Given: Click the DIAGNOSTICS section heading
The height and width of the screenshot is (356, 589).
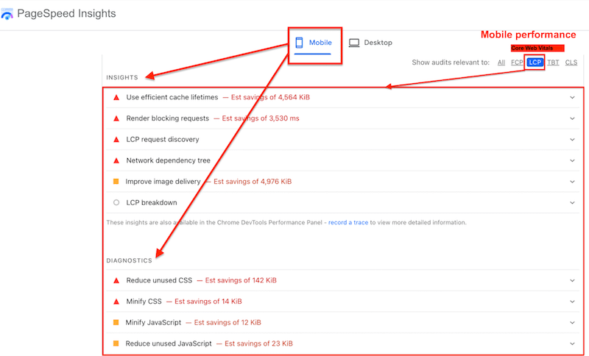Looking at the screenshot, I should coord(130,260).
